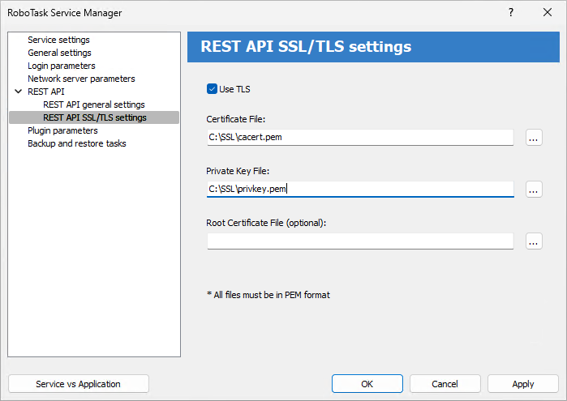Browse for the Private Key File
The image size is (567, 401).
click(534, 190)
